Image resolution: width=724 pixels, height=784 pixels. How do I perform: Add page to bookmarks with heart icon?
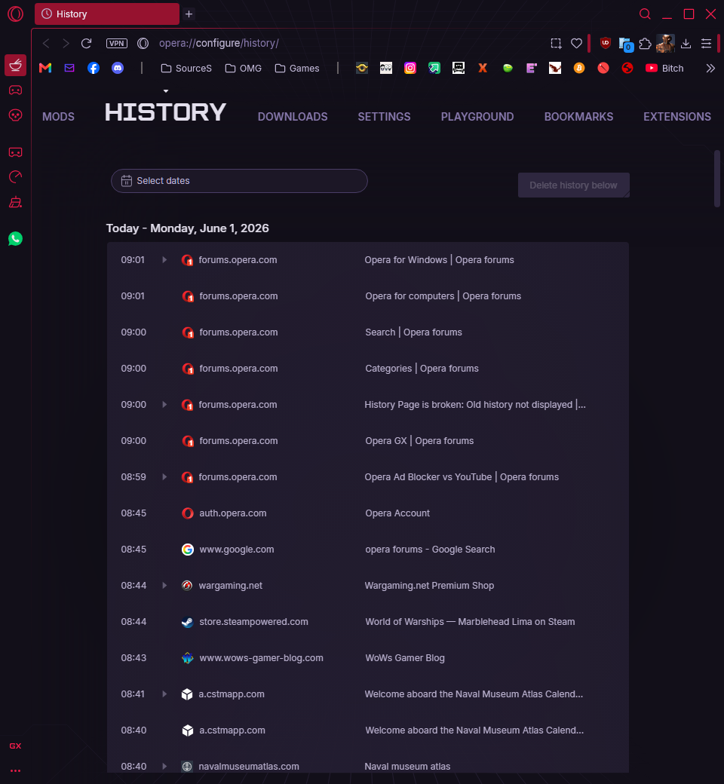click(576, 44)
